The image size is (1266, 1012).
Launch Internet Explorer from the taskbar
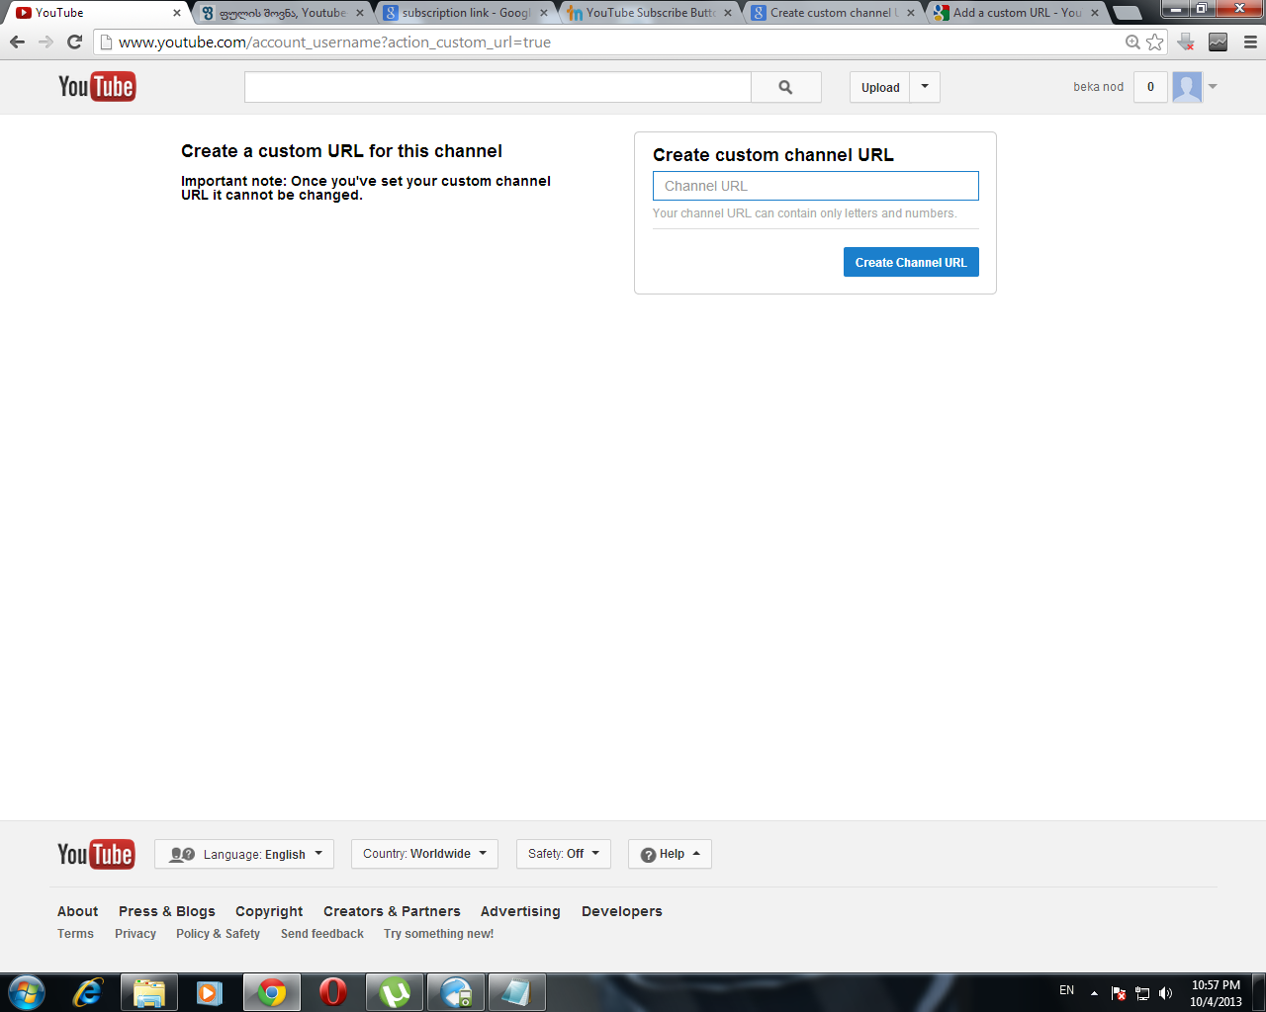coord(88,992)
